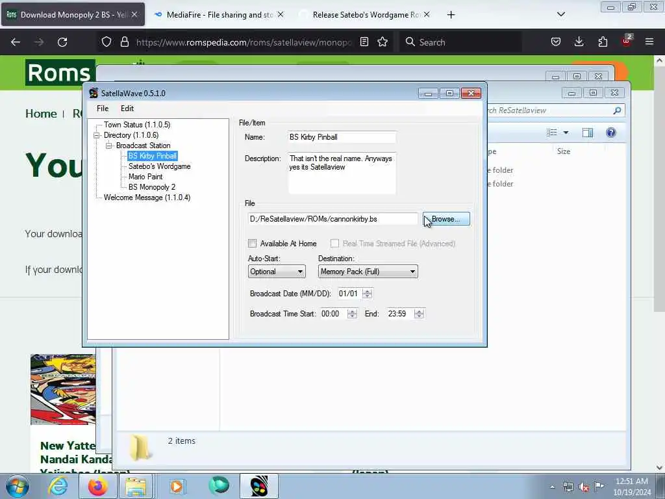Toggle Explorer preview pane icon
The height and width of the screenshot is (499, 665).
tap(587, 133)
